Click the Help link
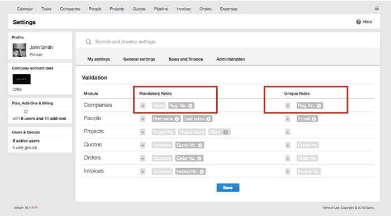Image resolution: width=391 pixels, height=216 pixels. pyautogui.click(x=368, y=22)
